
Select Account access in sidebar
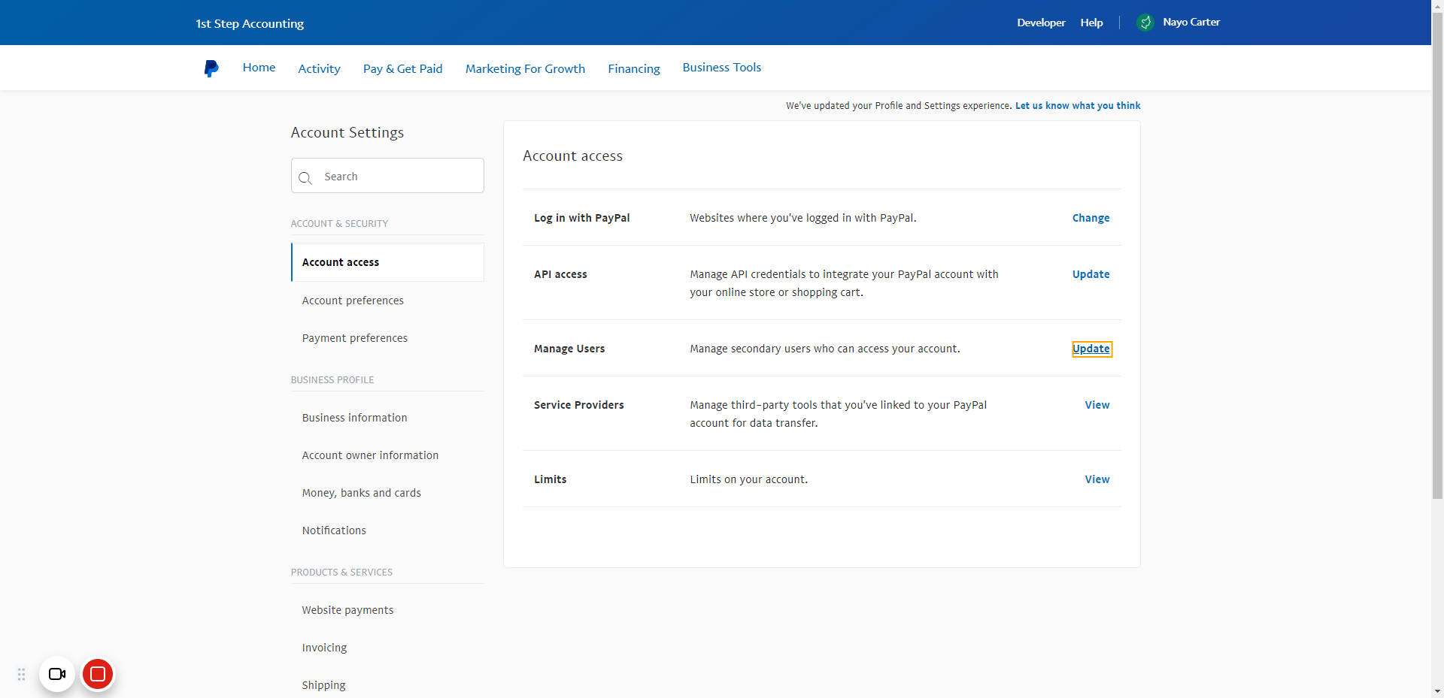387,262
